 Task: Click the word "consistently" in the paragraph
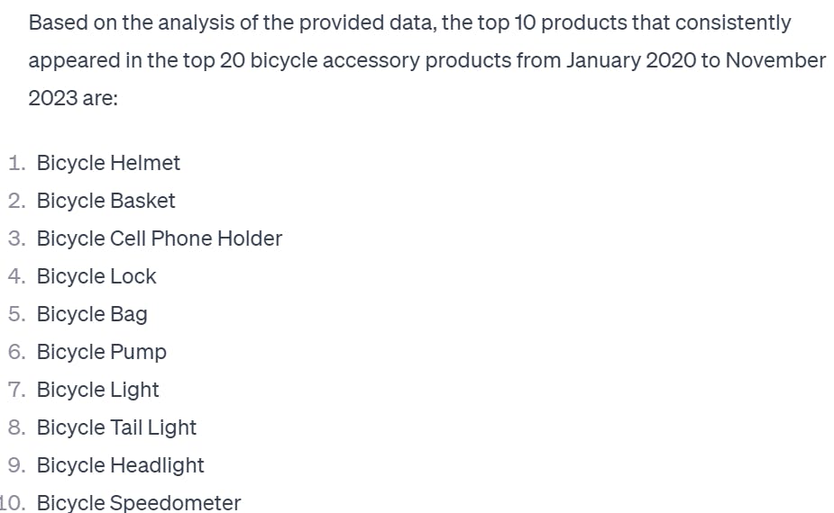(734, 22)
